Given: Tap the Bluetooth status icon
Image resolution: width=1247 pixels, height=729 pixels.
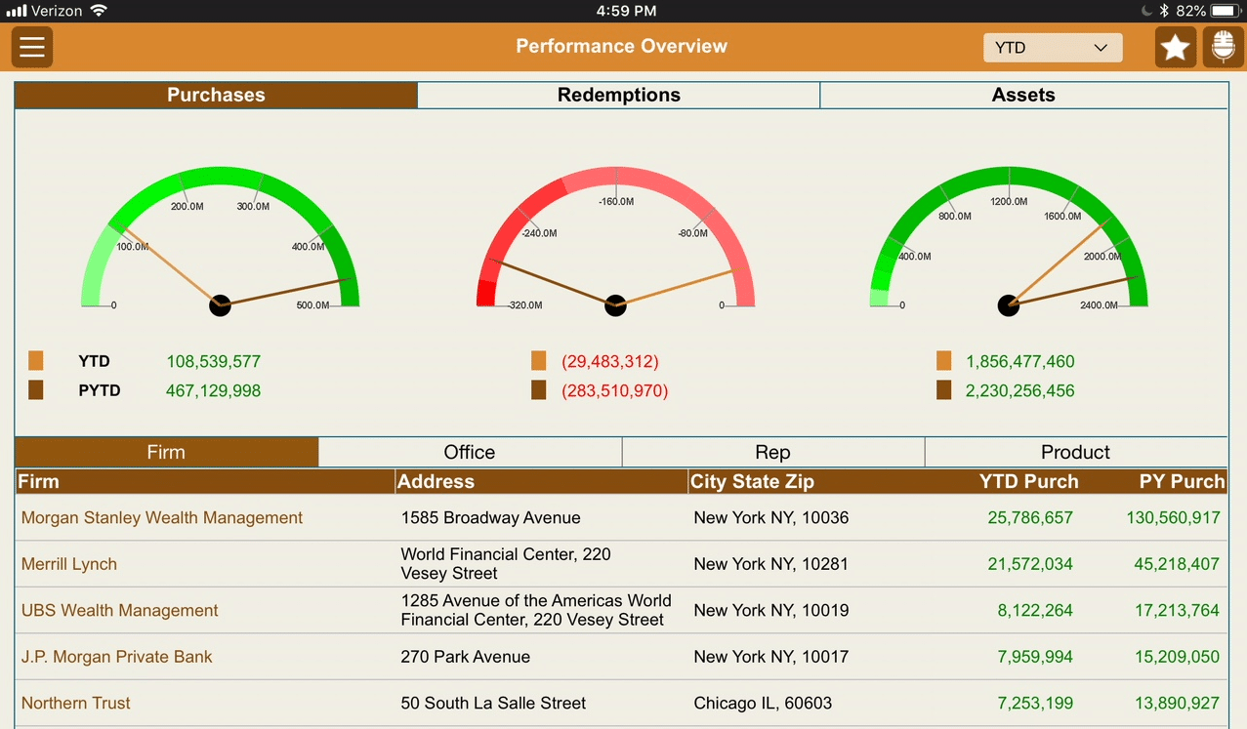Looking at the screenshot, I should click(x=1164, y=11).
